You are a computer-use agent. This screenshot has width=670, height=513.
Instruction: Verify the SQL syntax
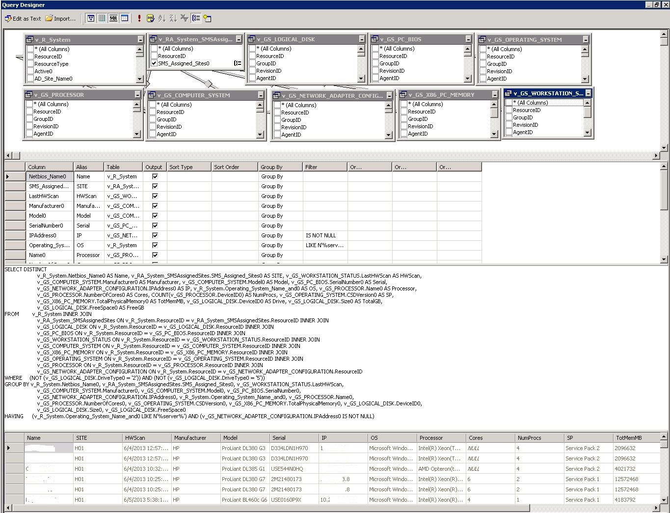150,18
